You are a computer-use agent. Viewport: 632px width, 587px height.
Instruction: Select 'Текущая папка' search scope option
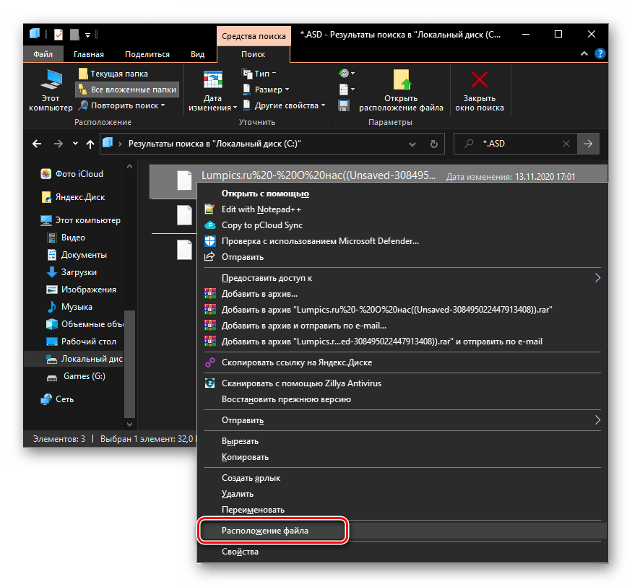tap(118, 74)
